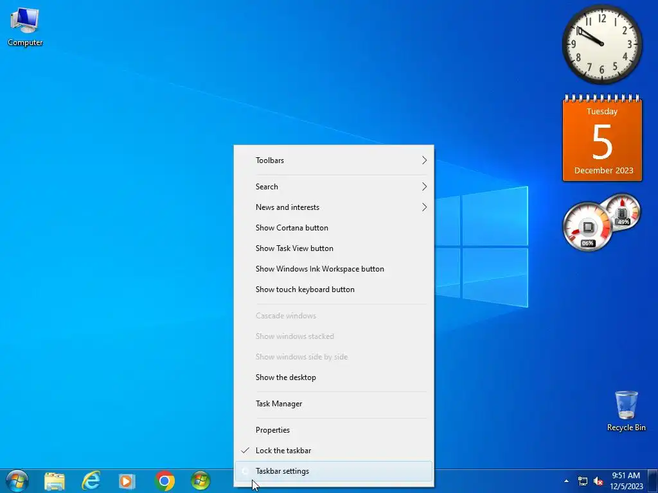Uncheck Lock the taskbar
The image size is (658, 493).
click(334, 450)
